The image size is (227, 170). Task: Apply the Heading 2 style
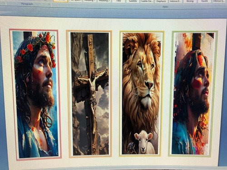[x=104, y=1]
